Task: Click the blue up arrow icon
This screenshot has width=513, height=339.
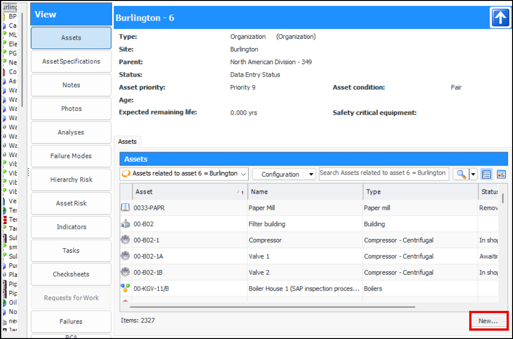Action: click(x=501, y=18)
